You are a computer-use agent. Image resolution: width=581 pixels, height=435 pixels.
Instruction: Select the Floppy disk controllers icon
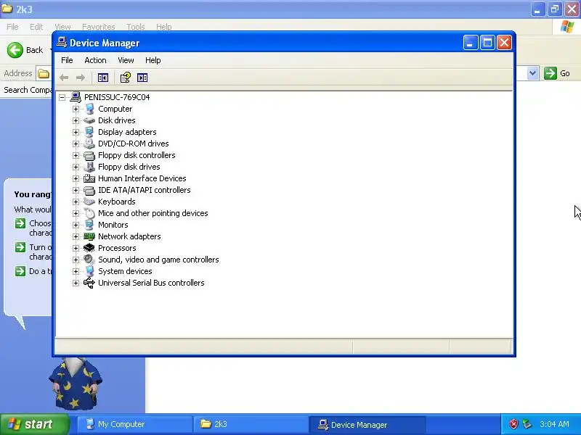click(x=89, y=155)
